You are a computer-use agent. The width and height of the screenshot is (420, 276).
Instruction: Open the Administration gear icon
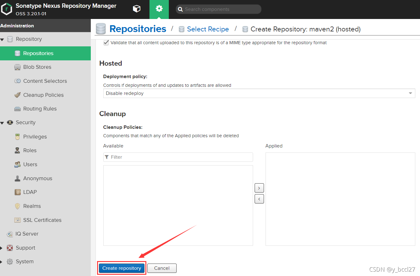[x=159, y=9]
